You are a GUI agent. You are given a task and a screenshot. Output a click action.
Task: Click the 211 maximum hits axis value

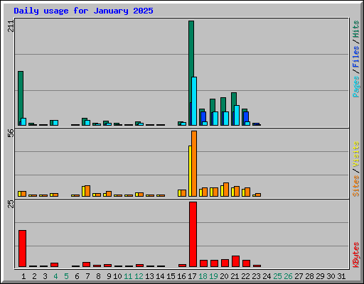[x=11, y=26]
